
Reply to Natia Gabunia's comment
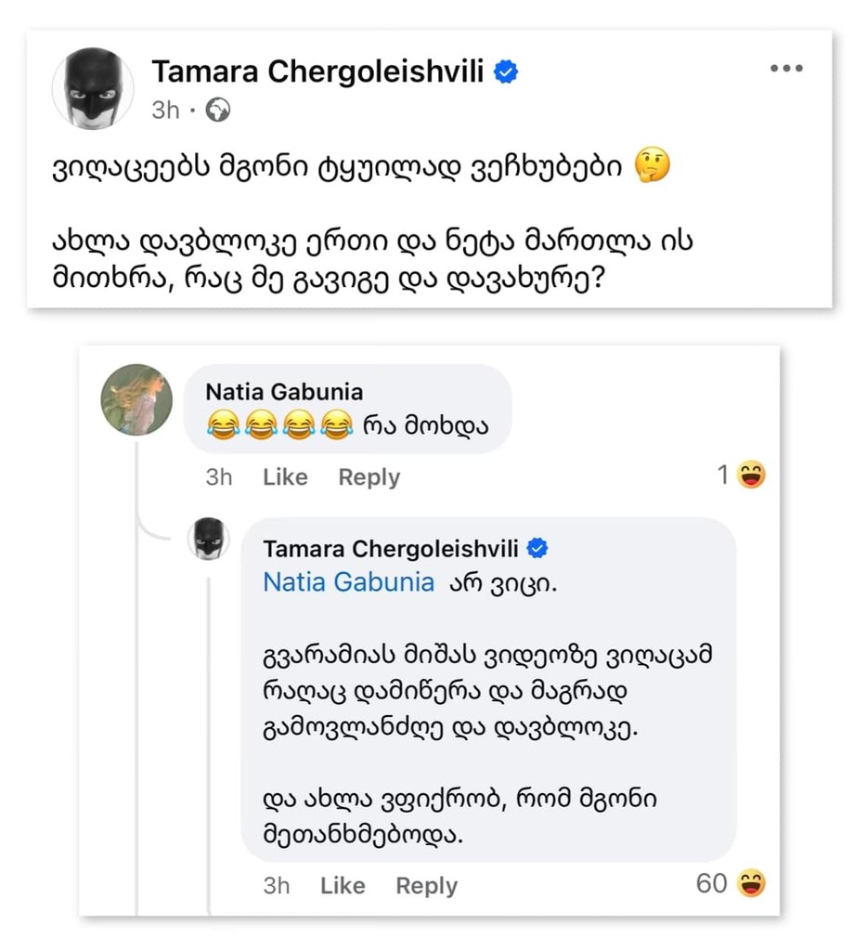(x=369, y=477)
